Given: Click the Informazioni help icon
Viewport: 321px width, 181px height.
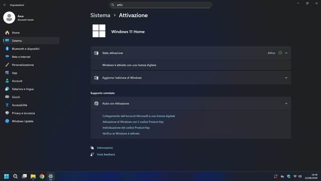Looking at the screenshot, I should (92, 148).
